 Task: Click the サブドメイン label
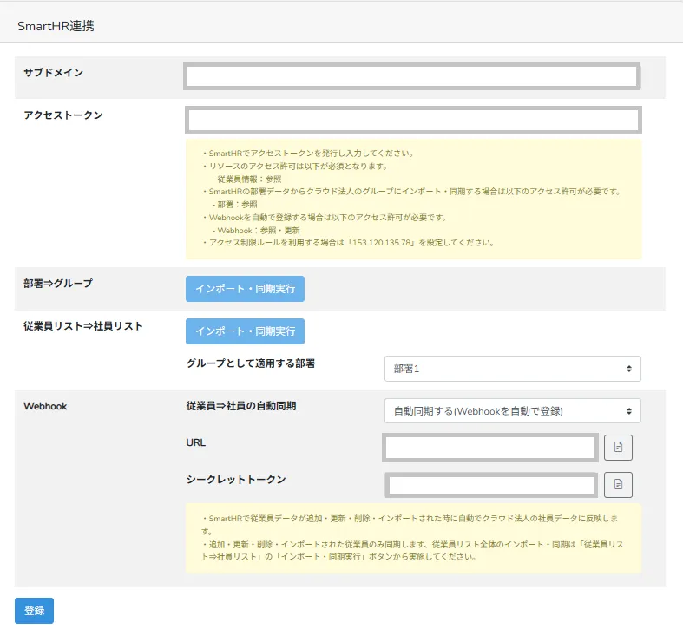coord(53,72)
